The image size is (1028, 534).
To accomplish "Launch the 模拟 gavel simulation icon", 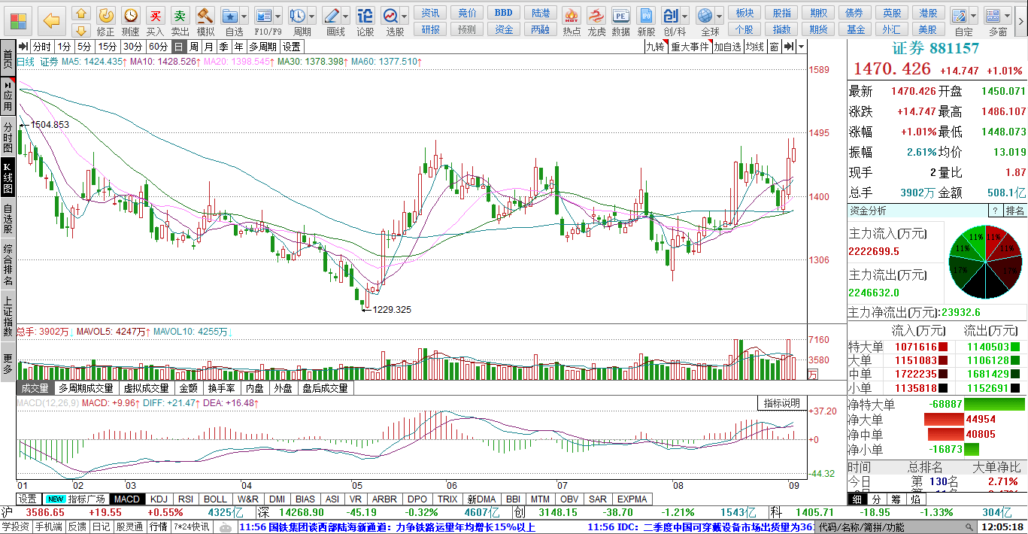I will click(x=205, y=20).
